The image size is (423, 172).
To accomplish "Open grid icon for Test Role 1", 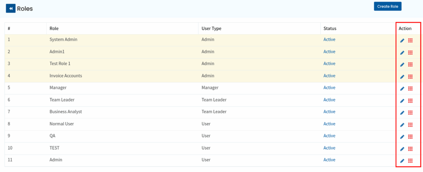I will (410, 65).
